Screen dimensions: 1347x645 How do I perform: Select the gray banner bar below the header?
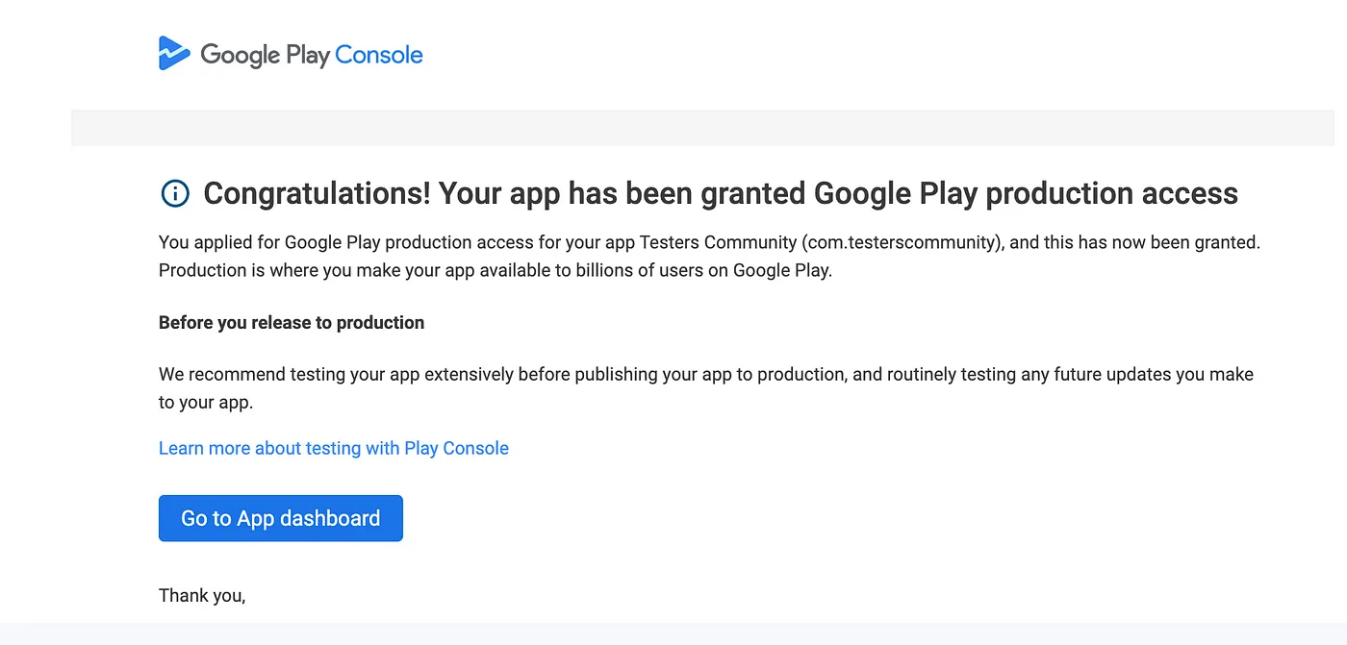click(x=702, y=128)
